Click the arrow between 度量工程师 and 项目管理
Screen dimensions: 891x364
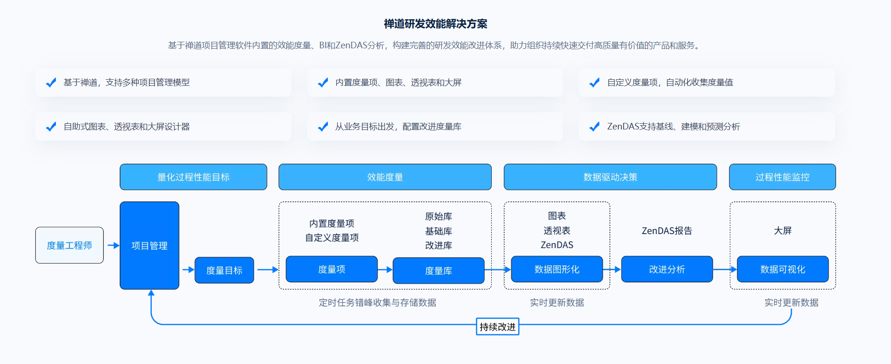tap(113, 245)
